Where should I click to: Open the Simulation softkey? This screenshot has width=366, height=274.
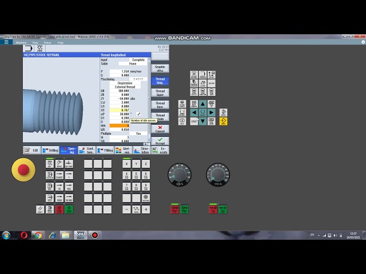pos(142,150)
